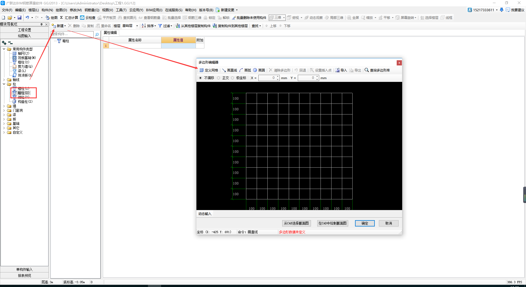The height and width of the screenshot is (287, 526).
Task: Select the 不偏移 radio option
Action: click(x=201, y=78)
